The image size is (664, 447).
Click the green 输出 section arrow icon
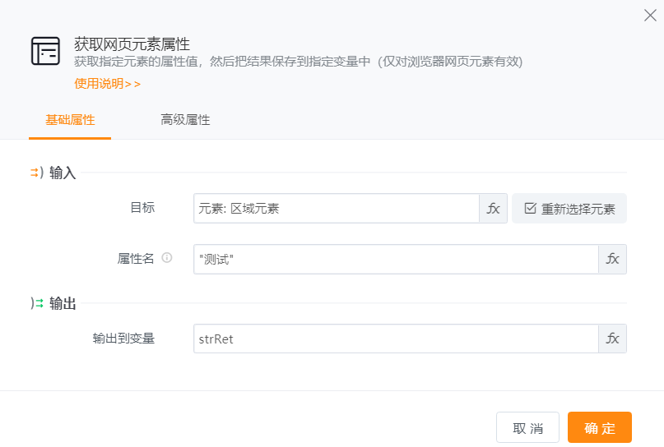[36, 303]
